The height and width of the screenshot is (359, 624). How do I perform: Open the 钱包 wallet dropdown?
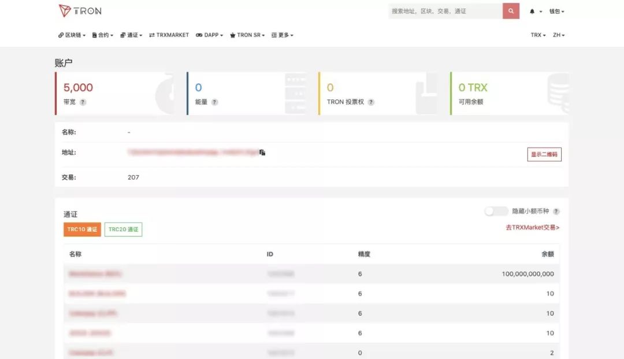(557, 12)
